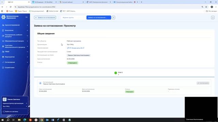This screenshot has height=122, width=218.
Task: Open Yandex Browser from the taskbar
Action: [36, 120]
